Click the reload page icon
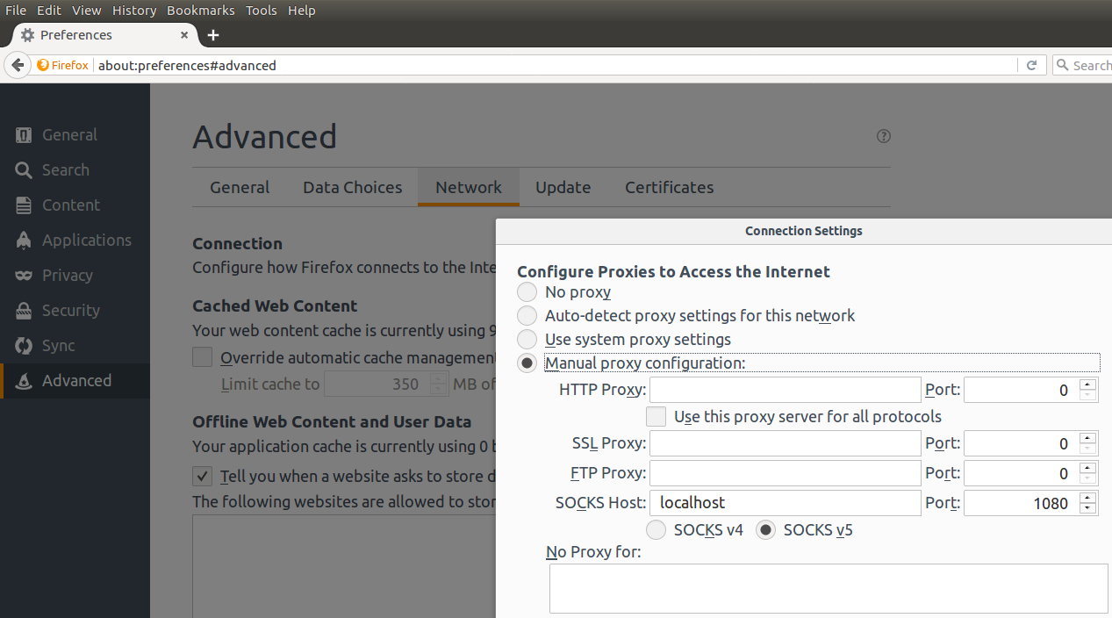Image resolution: width=1112 pixels, height=618 pixels. 1031,65
